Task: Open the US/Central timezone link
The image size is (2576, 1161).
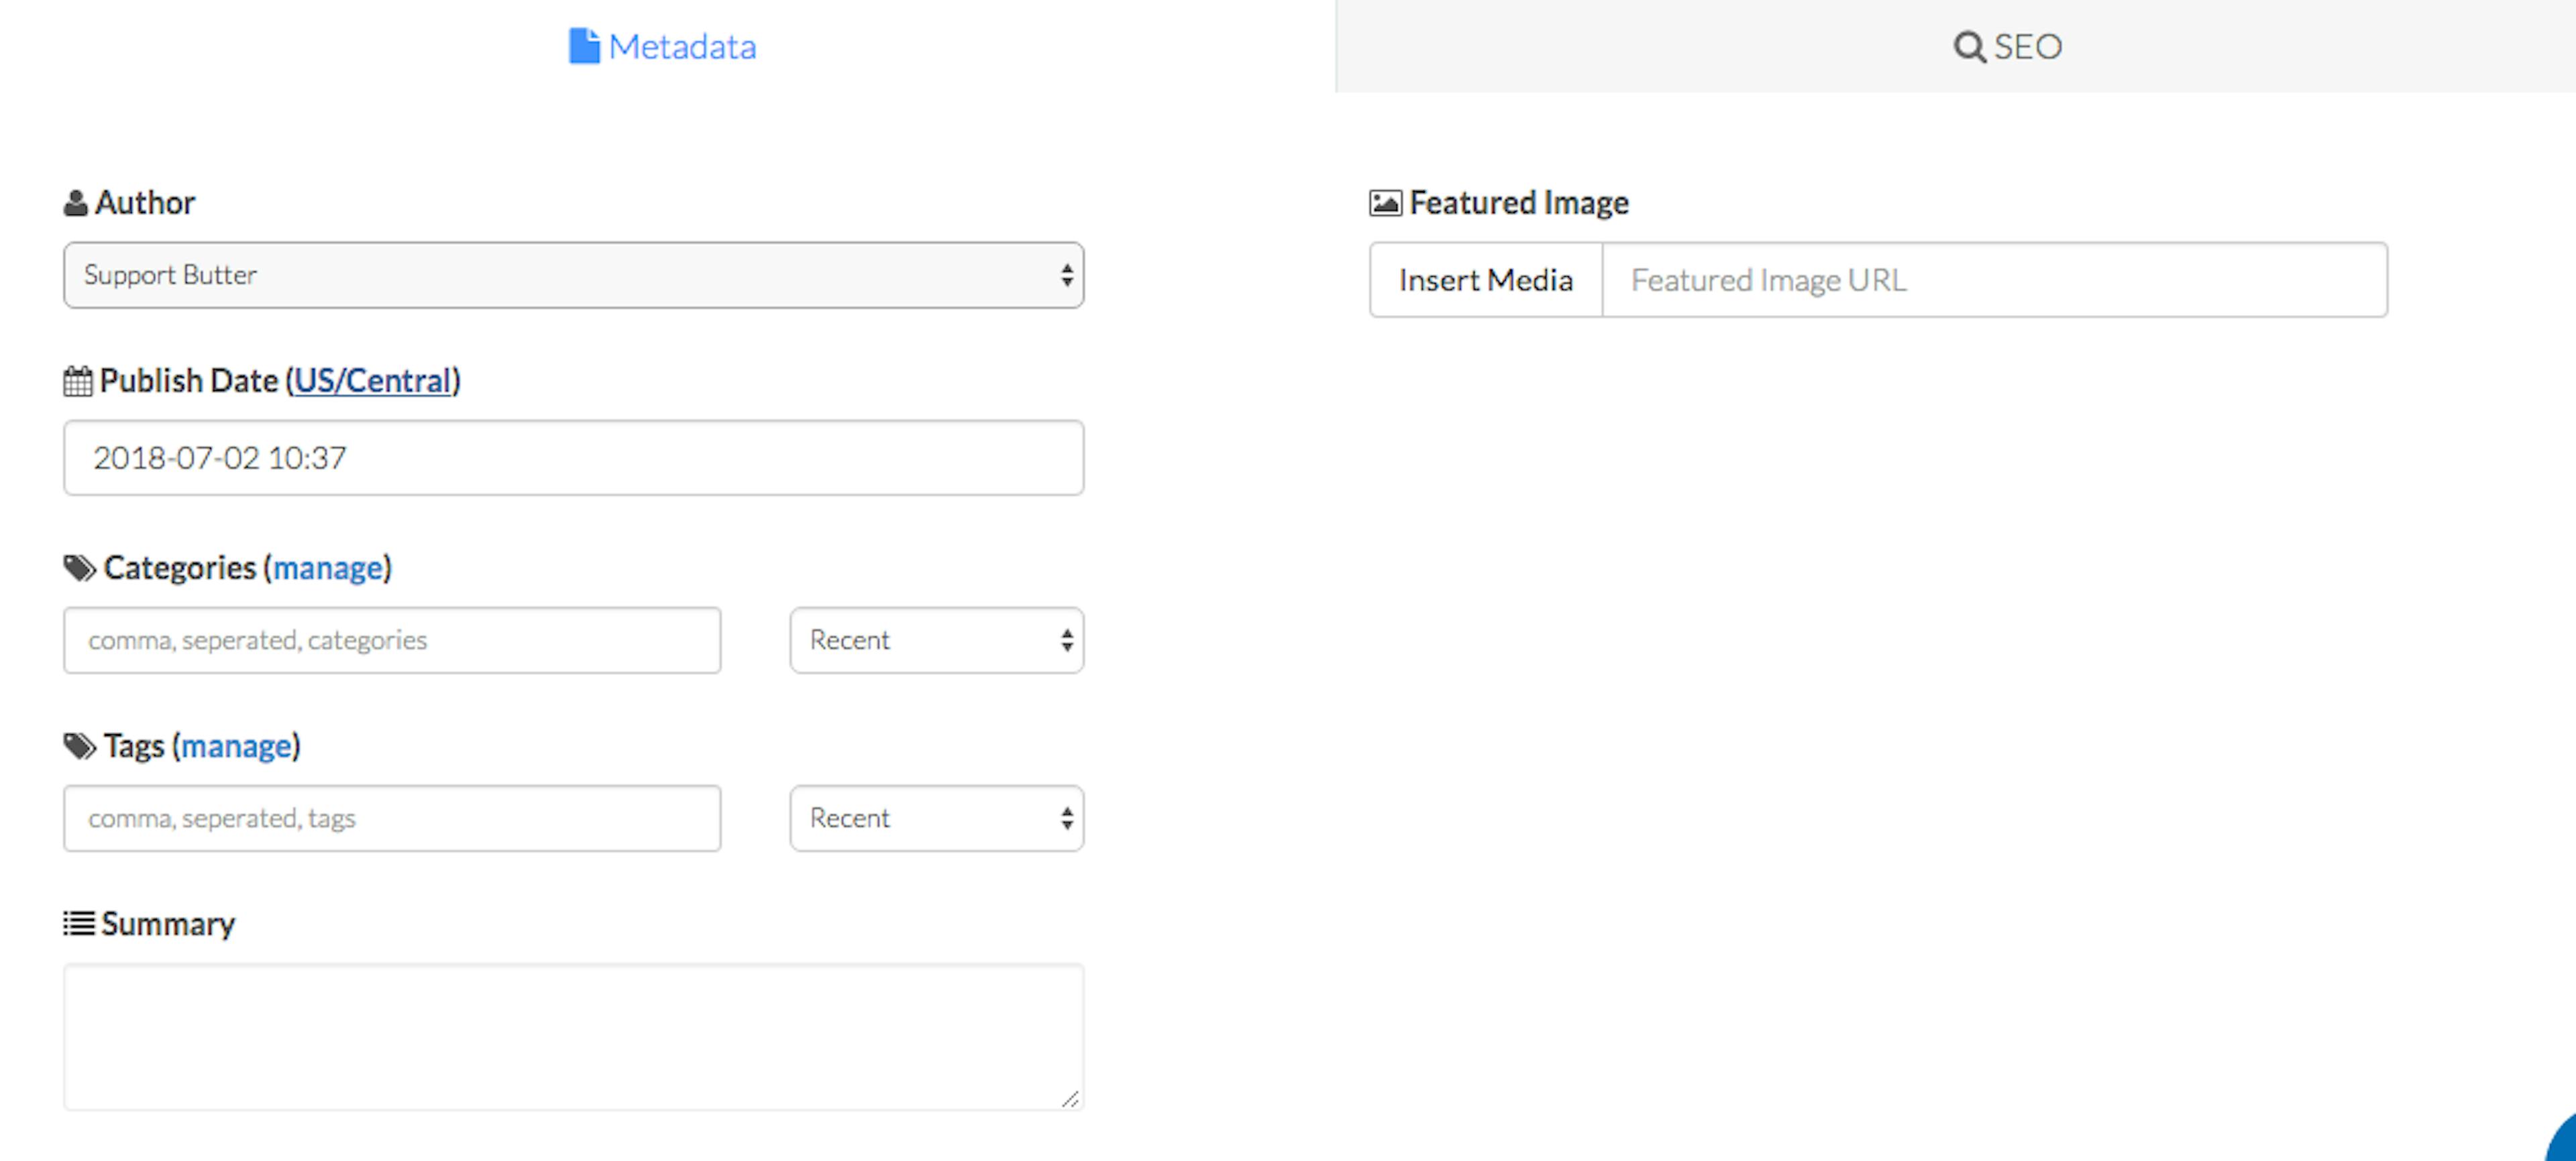Action: (x=373, y=381)
